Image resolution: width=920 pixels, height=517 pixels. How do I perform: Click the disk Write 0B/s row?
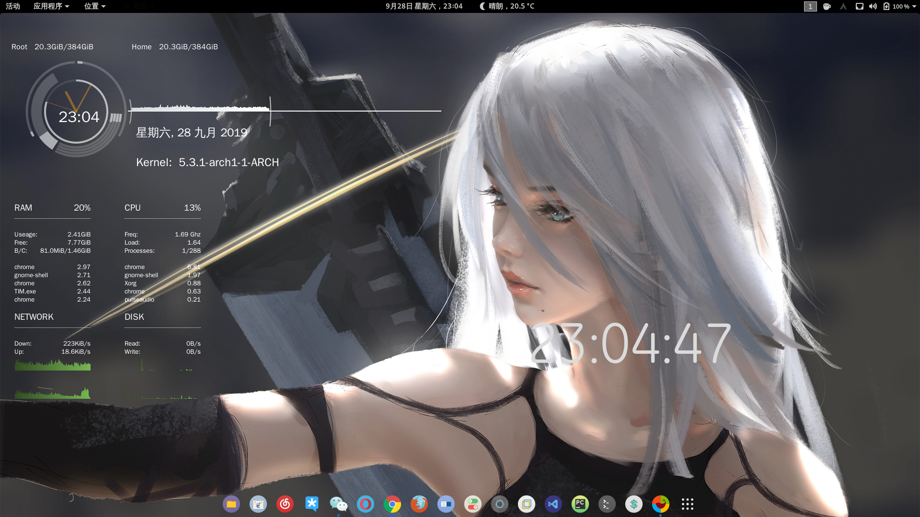(x=162, y=352)
